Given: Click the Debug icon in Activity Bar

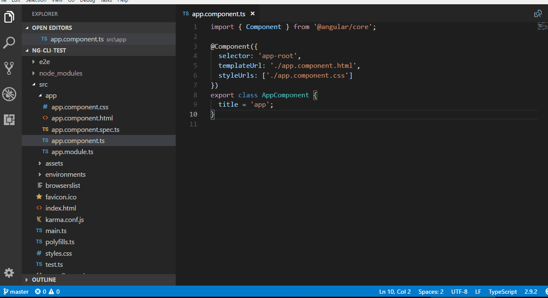Looking at the screenshot, I should 9,94.
